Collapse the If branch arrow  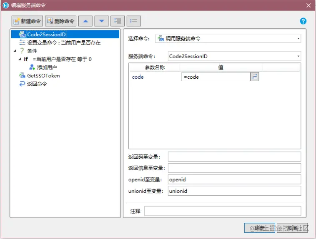(x=20, y=59)
